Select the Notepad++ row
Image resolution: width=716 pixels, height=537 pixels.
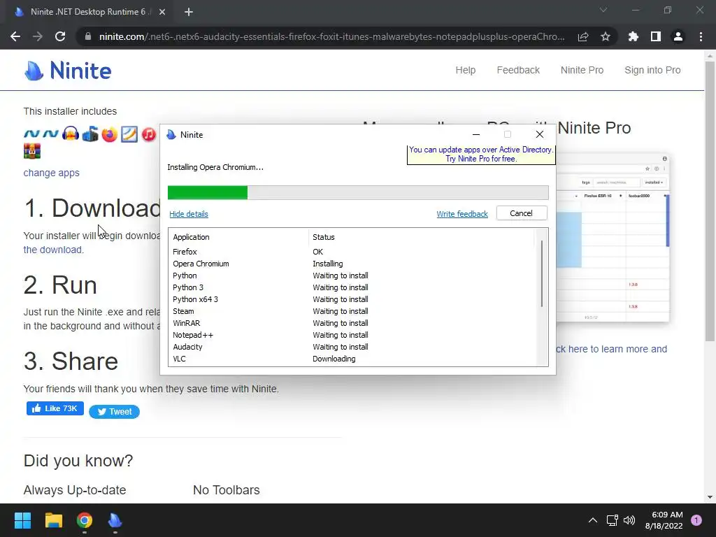tap(352, 335)
